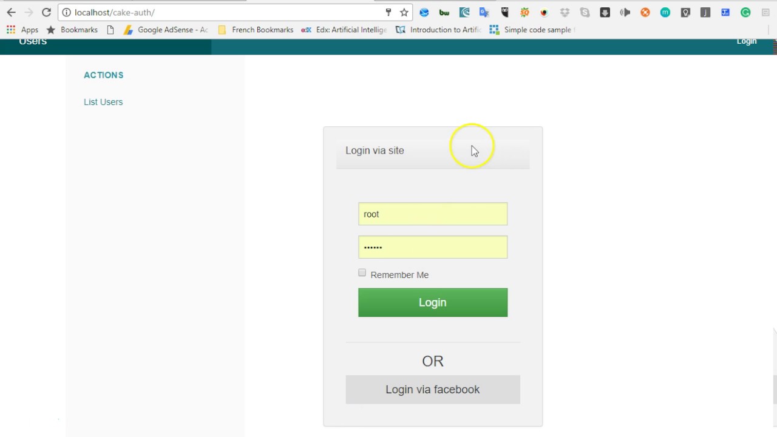Focus the username field containing root
This screenshot has height=437, width=777.
coord(433,214)
